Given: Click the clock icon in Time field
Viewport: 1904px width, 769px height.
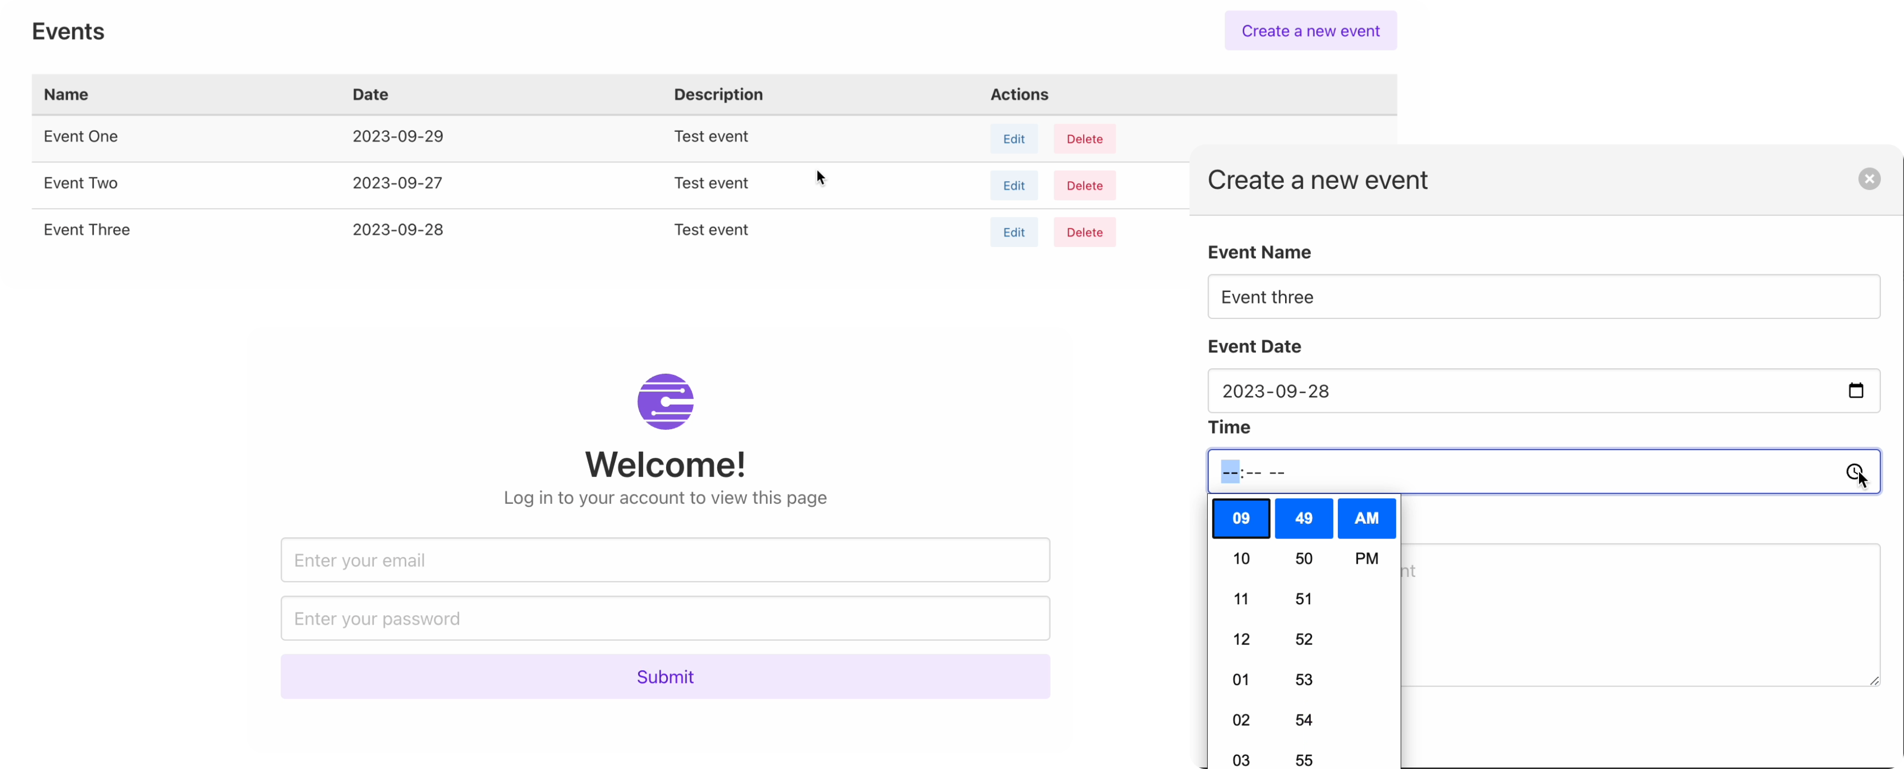Looking at the screenshot, I should coord(1853,471).
